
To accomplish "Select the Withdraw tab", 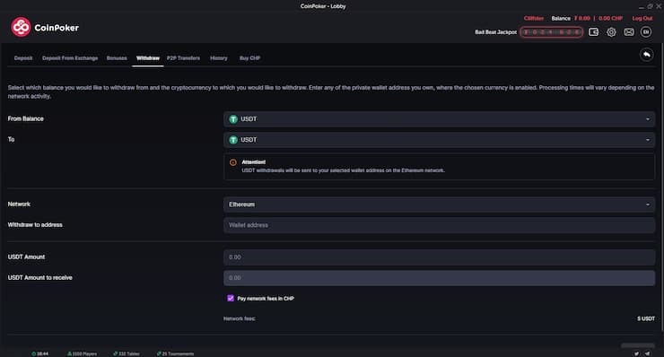I will (148, 58).
